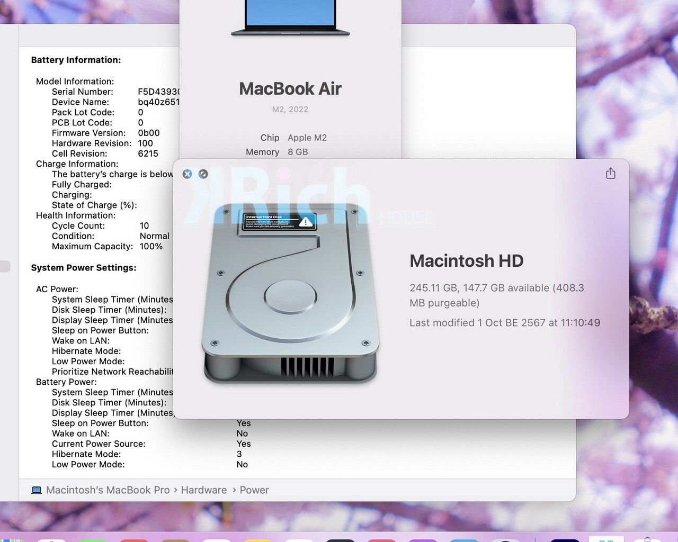Image resolution: width=678 pixels, height=542 pixels.
Task: Click the "bq40z651" device name value
Action: tap(159, 102)
